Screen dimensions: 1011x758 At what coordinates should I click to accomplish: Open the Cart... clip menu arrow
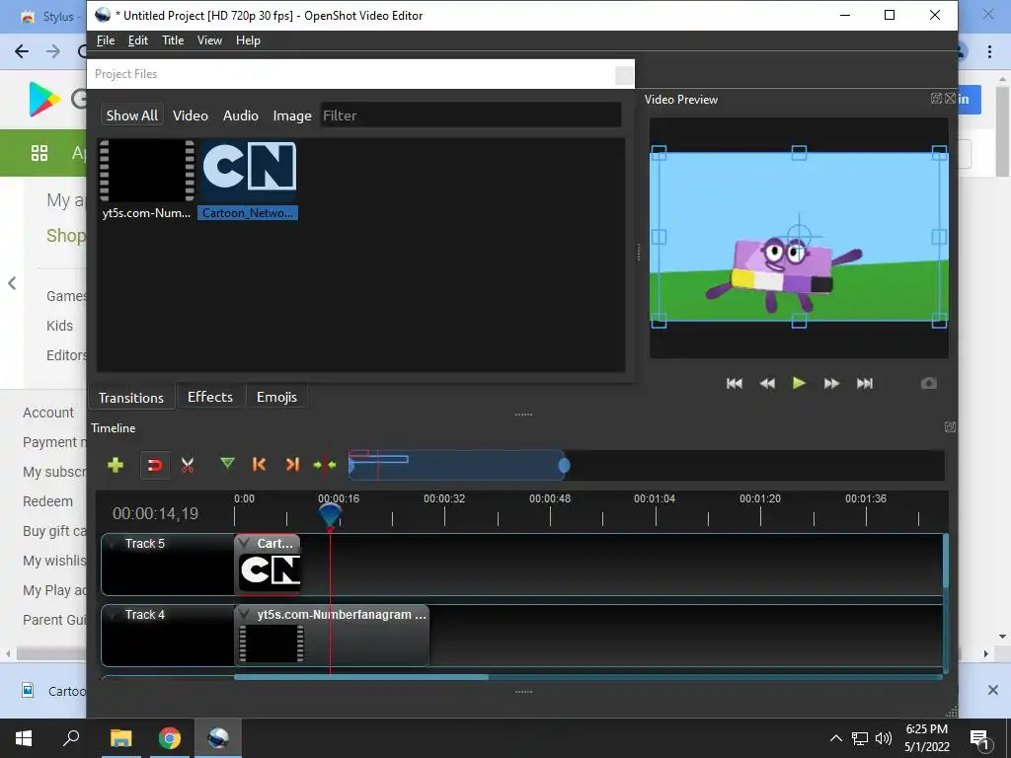(245, 544)
